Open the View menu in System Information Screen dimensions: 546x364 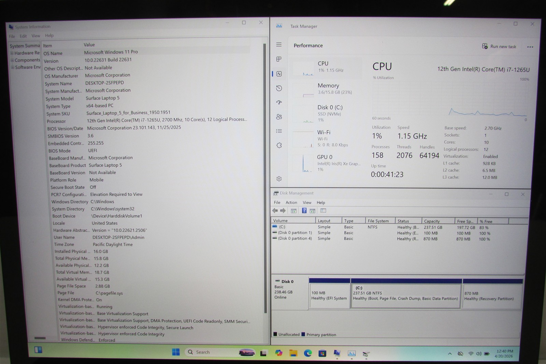click(36, 36)
